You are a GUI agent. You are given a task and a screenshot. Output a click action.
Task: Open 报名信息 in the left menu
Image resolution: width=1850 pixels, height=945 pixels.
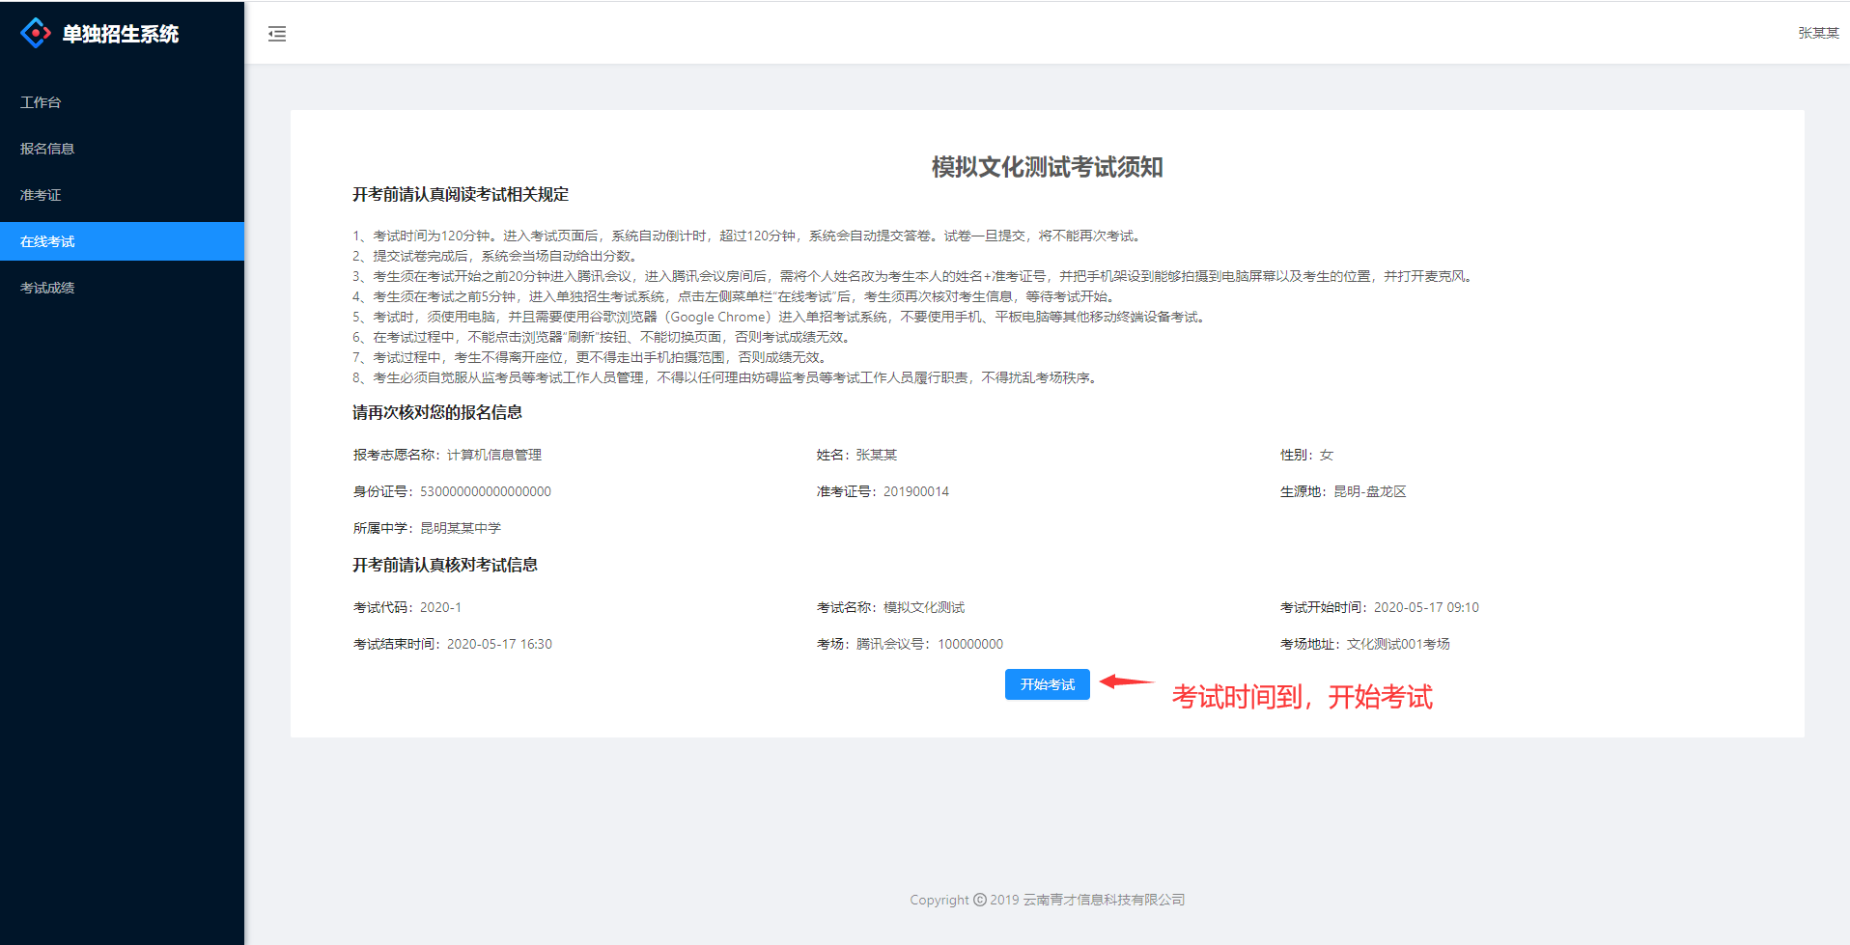pos(45,148)
